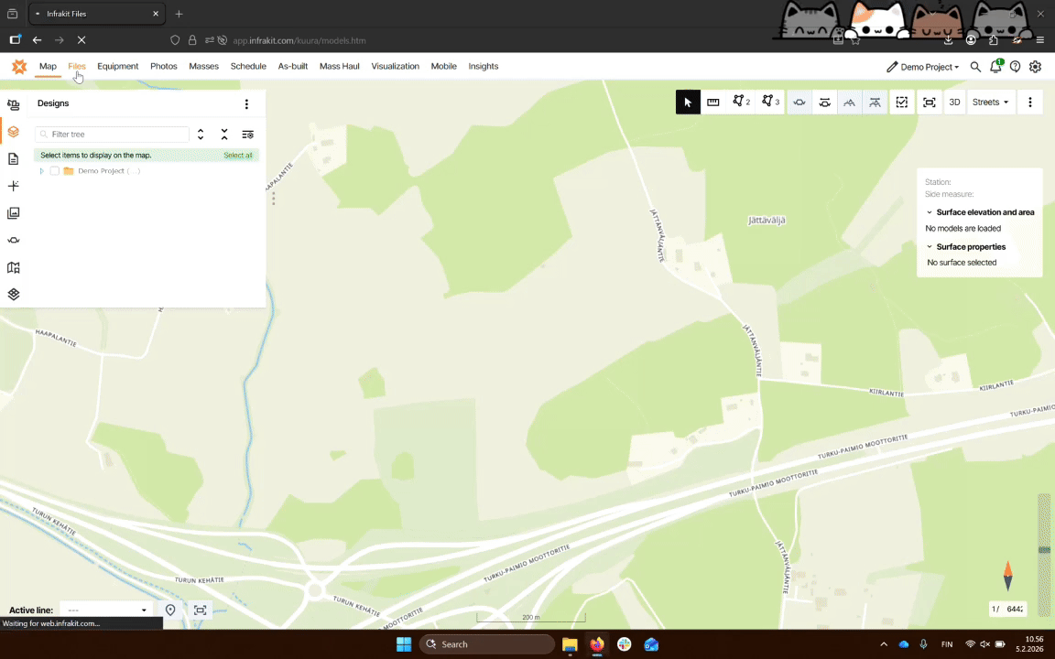
Task: Open the Active line dropdown
Action: click(106, 610)
